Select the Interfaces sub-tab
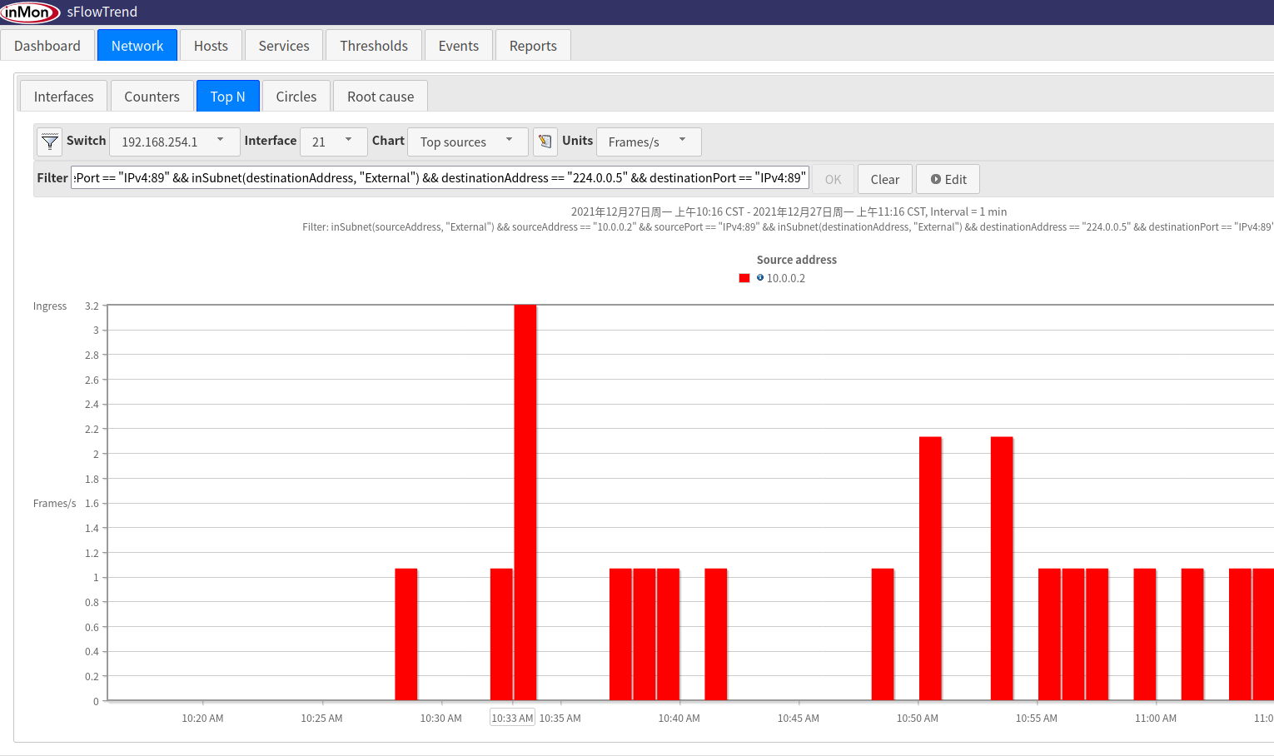 tap(64, 97)
